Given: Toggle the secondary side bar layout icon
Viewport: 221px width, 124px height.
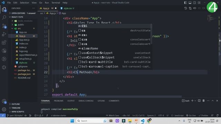Looking at the screenshot, I should pyautogui.click(x=194, y=3).
